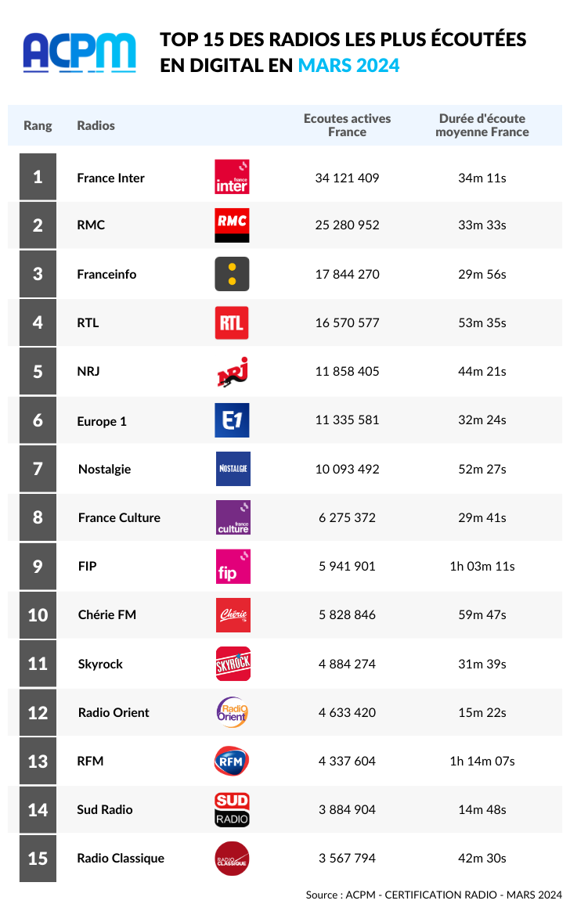Click the France Culture purple logo
This screenshot has height=904, width=570.
(x=233, y=517)
